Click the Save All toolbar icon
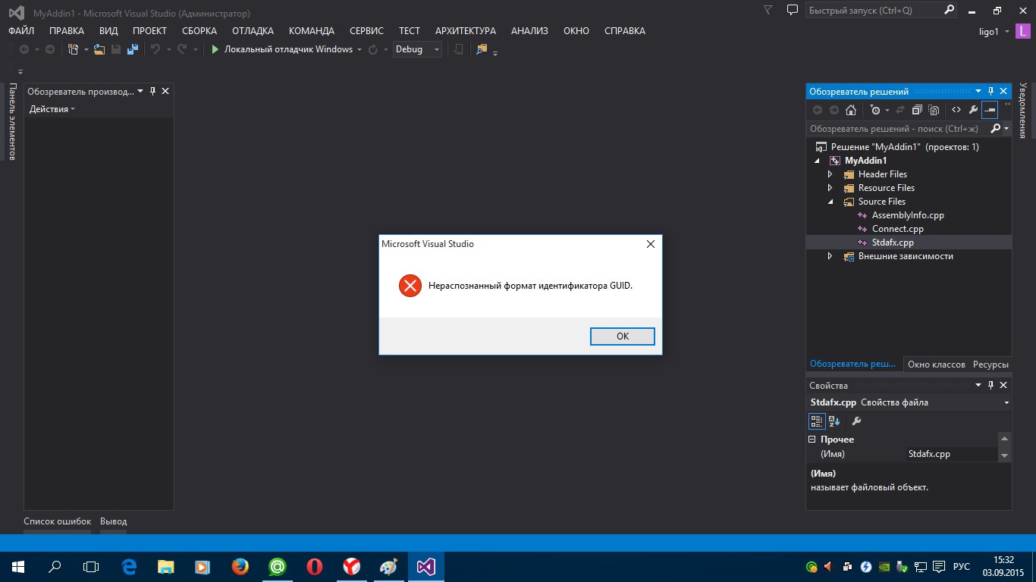 [133, 49]
